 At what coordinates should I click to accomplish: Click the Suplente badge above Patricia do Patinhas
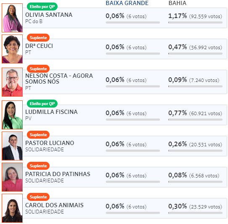[38, 166]
